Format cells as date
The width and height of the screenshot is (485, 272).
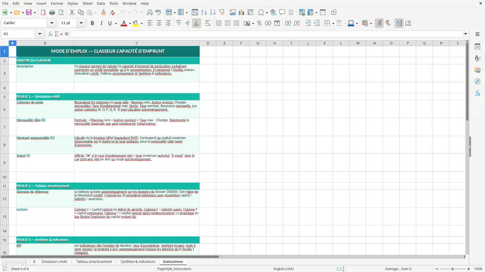click(x=277, y=23)
